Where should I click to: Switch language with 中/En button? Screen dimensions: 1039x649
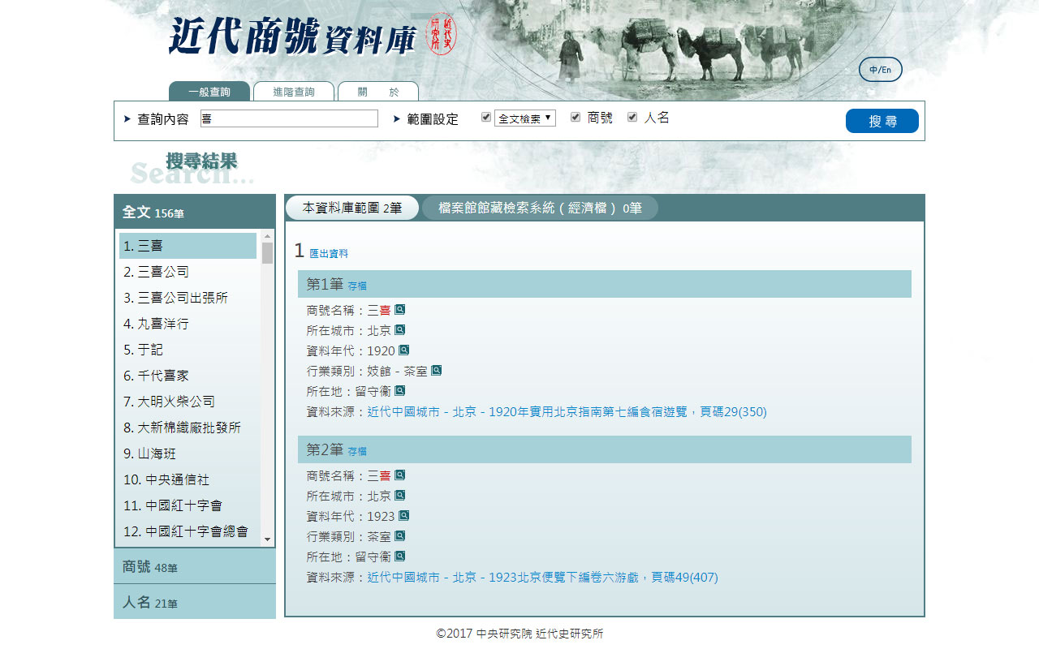point(881,70)
